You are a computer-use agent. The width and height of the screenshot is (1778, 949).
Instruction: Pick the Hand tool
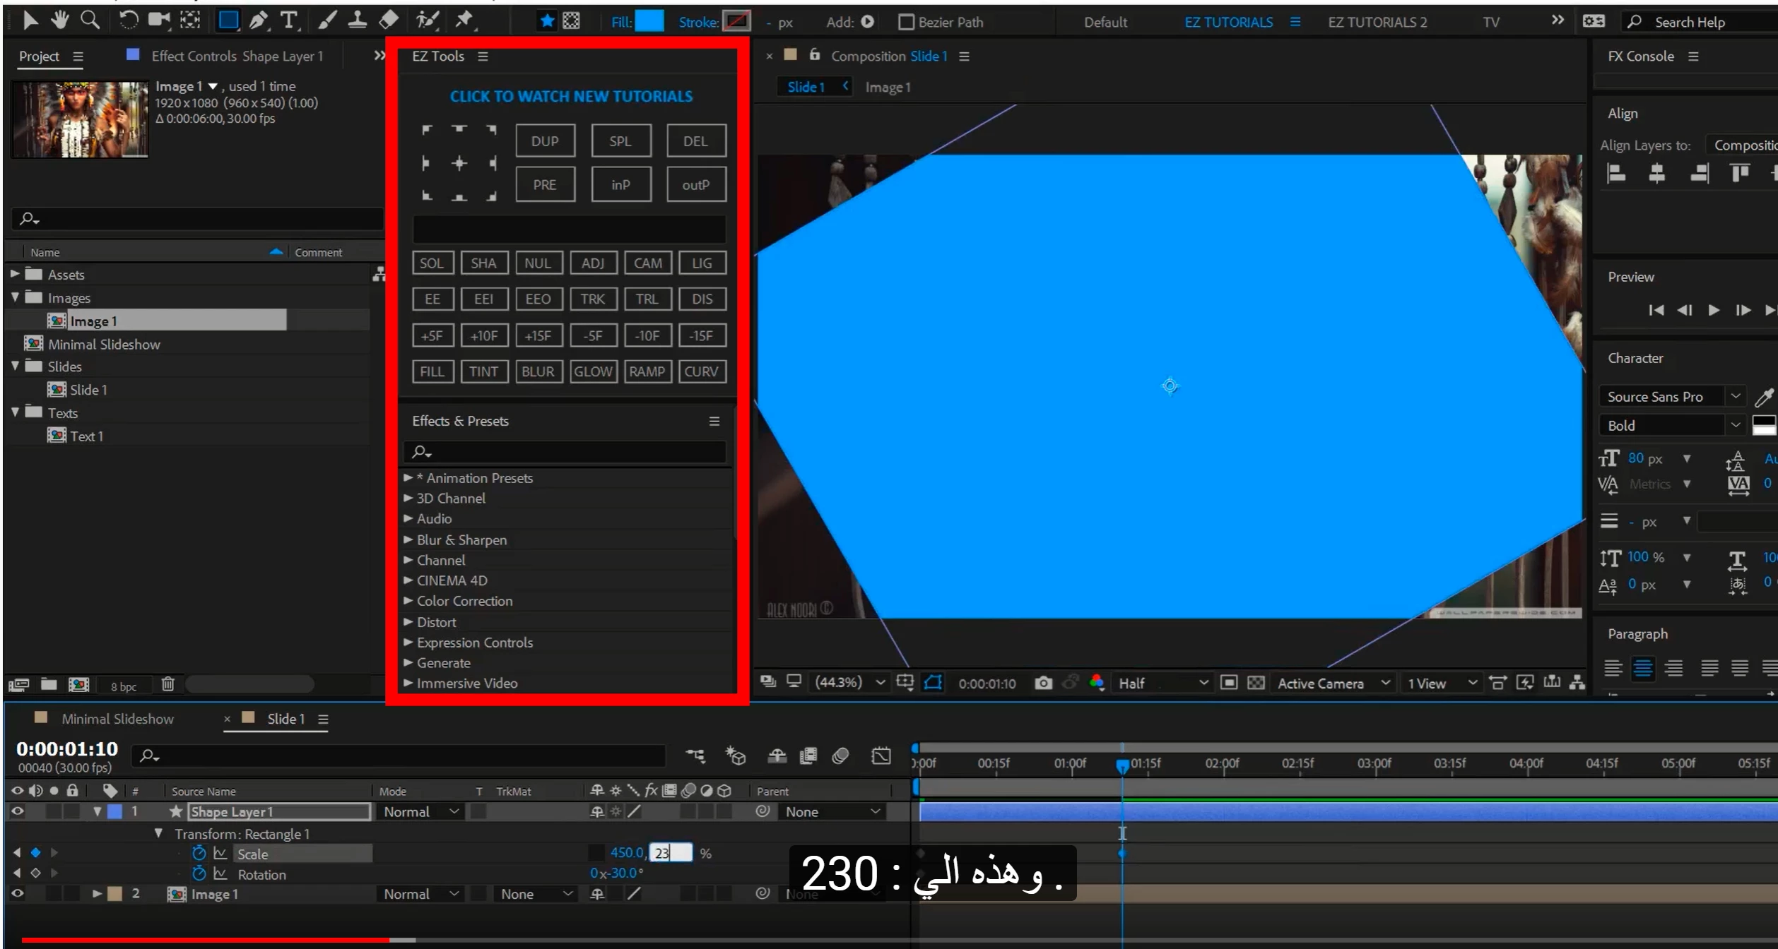[59, 20]
